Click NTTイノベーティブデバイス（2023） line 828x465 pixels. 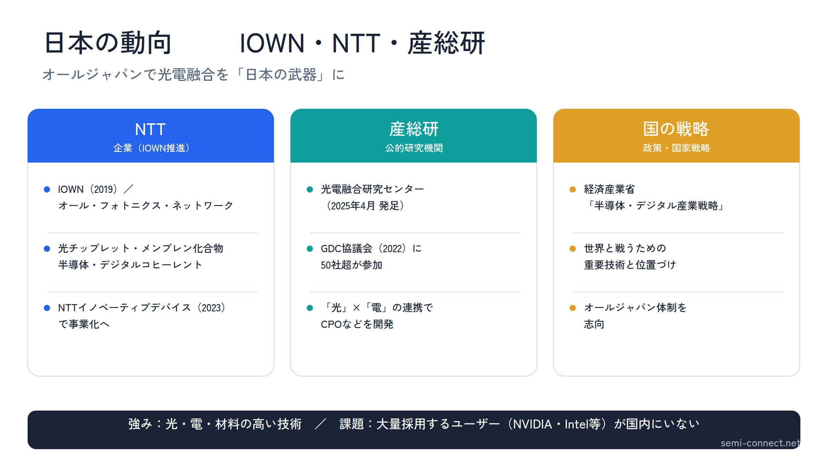(x=141, y=308)
